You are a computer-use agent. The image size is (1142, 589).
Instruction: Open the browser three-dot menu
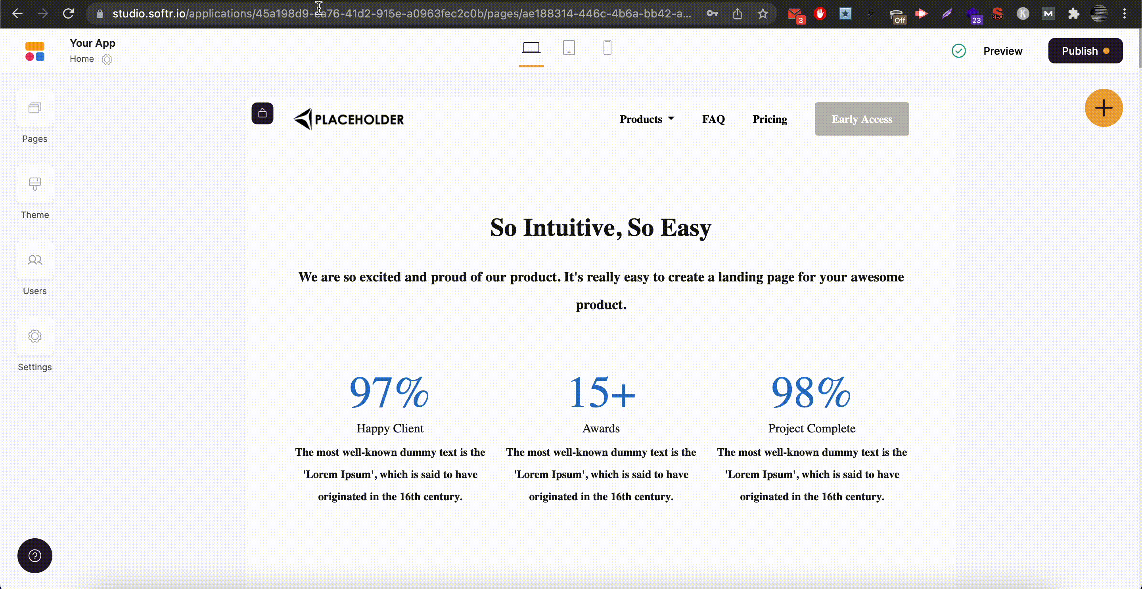[1124, 14]
